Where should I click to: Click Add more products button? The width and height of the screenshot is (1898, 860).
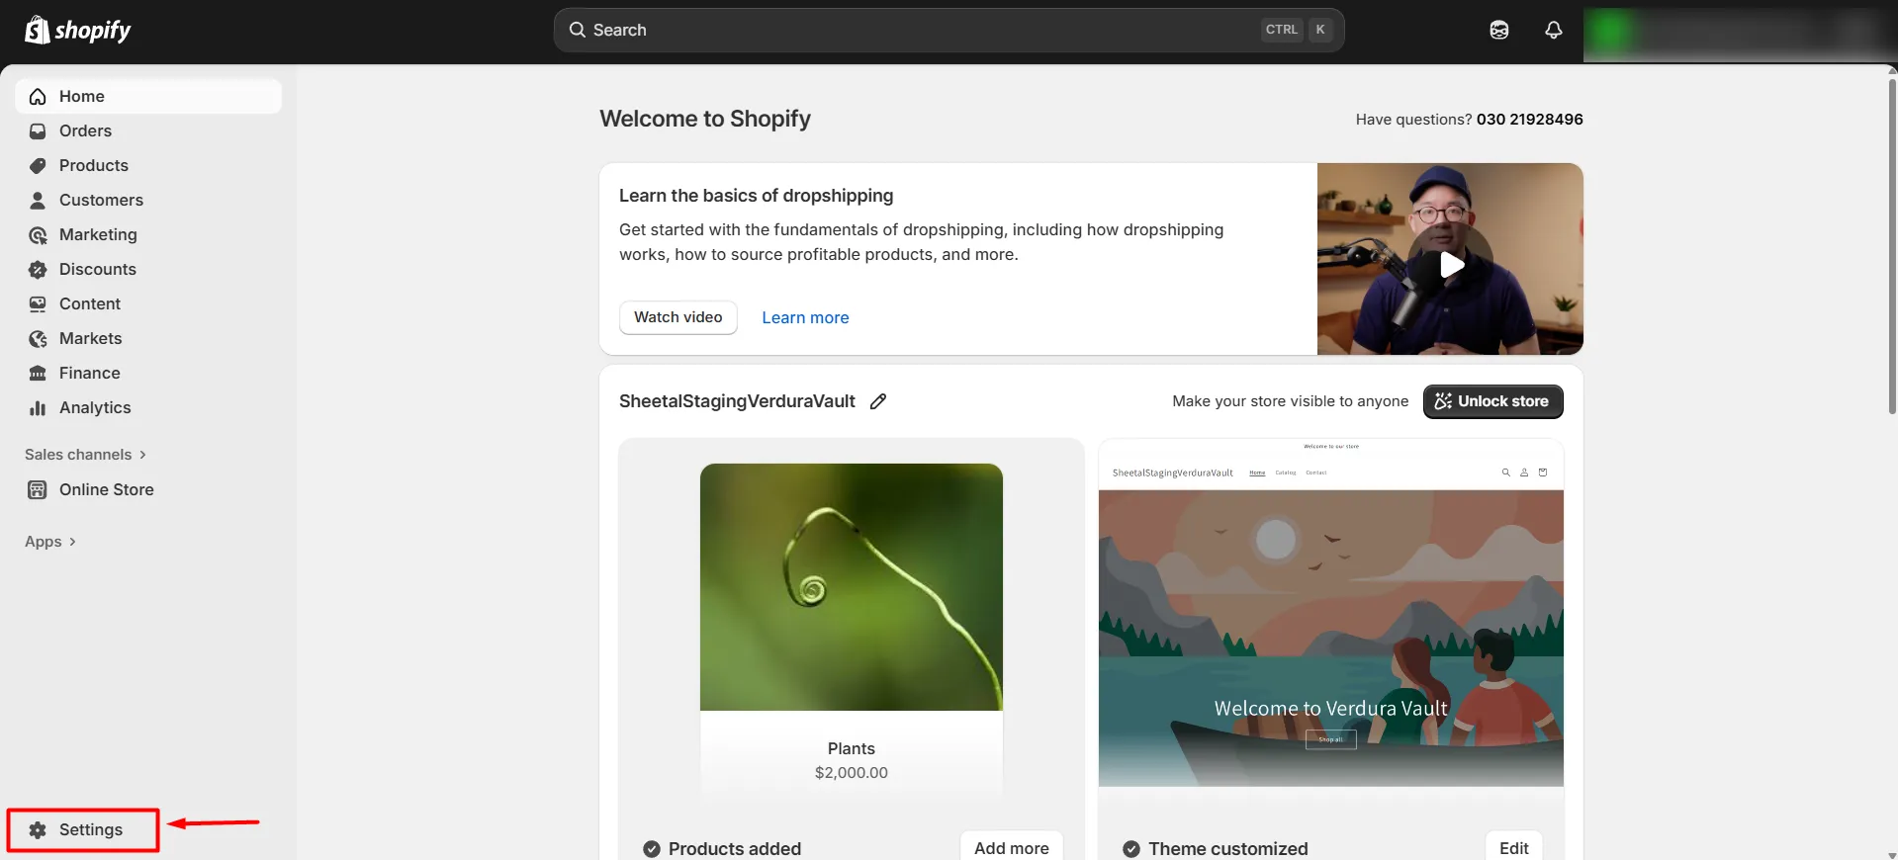pyautogui.click(x=1011, y=847)
